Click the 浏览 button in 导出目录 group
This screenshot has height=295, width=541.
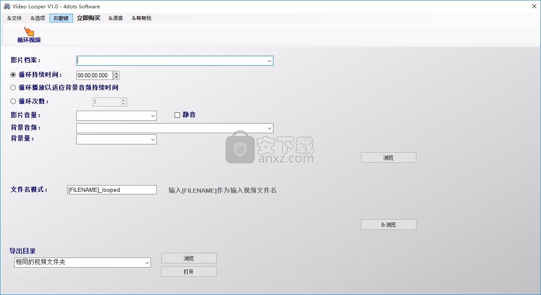pos(189,258)
